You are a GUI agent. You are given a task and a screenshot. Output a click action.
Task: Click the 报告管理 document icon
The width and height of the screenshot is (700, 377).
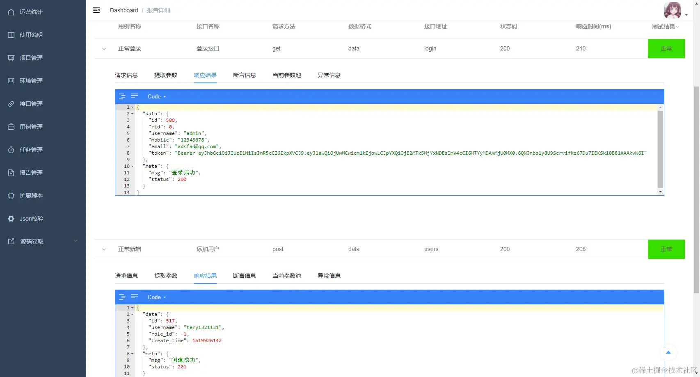pyautogui.click(x=11, y=173)
